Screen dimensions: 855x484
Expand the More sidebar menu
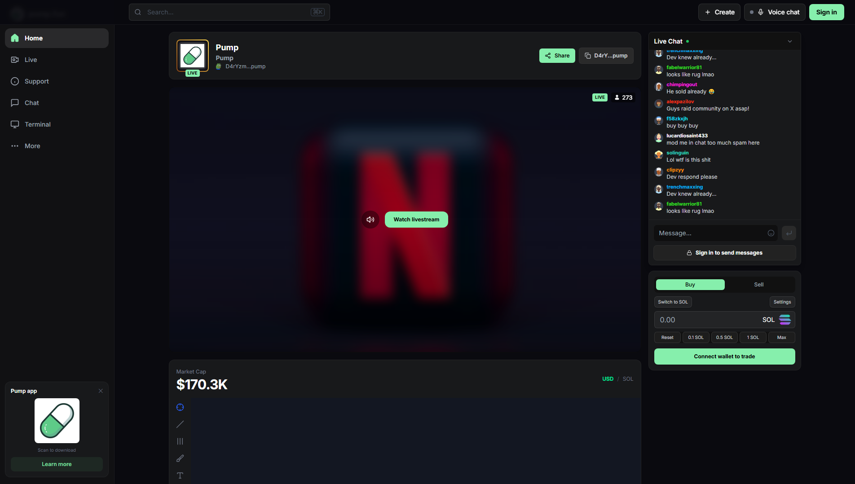click(57, 146)
